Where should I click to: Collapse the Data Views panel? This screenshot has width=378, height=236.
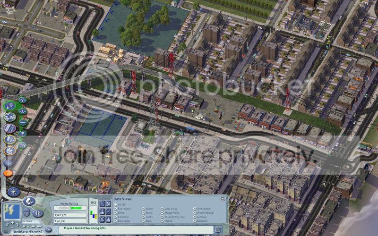[223, 199]
